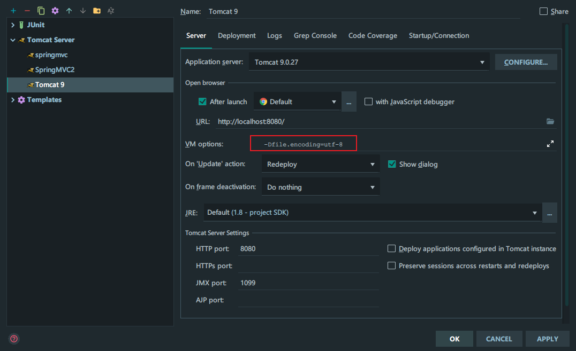The image size is (576, 351).
Task: Click the HTTPs port field
Action: 308,266
